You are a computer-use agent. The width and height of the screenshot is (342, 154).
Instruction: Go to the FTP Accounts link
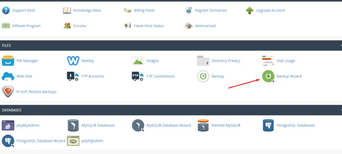[x=93, y=76]
